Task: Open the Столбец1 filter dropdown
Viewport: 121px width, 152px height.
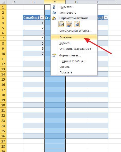Action: pos(42,18)
